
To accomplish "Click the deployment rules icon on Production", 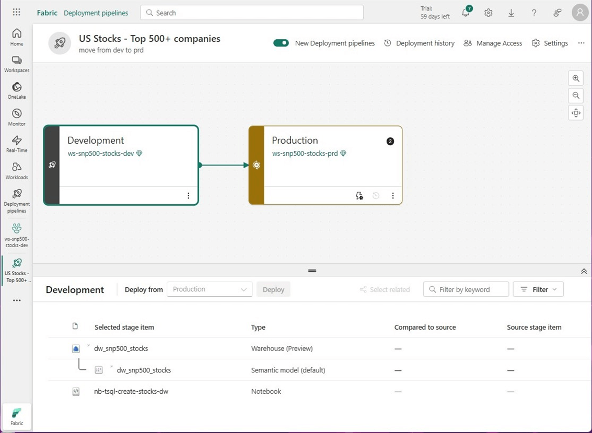I will [x=359, y=196].
